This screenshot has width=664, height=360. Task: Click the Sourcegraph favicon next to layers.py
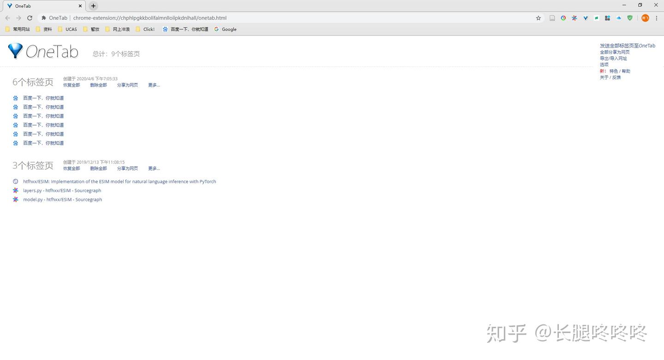(16, 191)
